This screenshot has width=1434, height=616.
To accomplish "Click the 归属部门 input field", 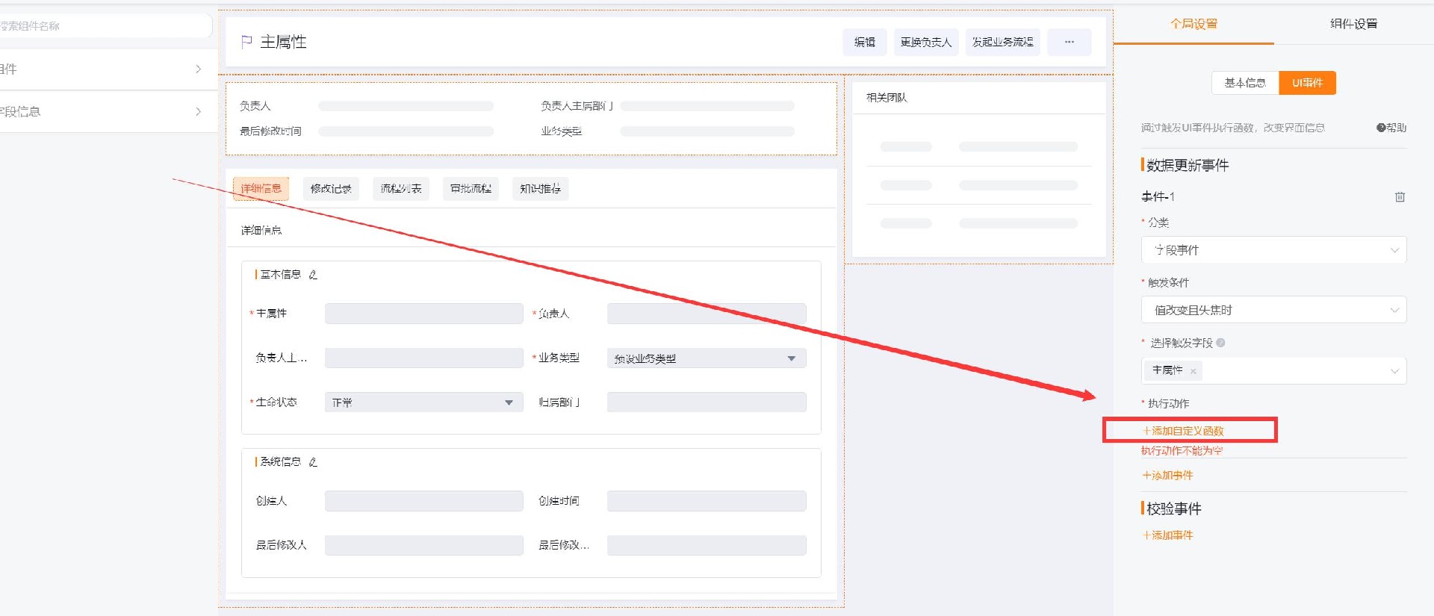I will tap(707, 402).
